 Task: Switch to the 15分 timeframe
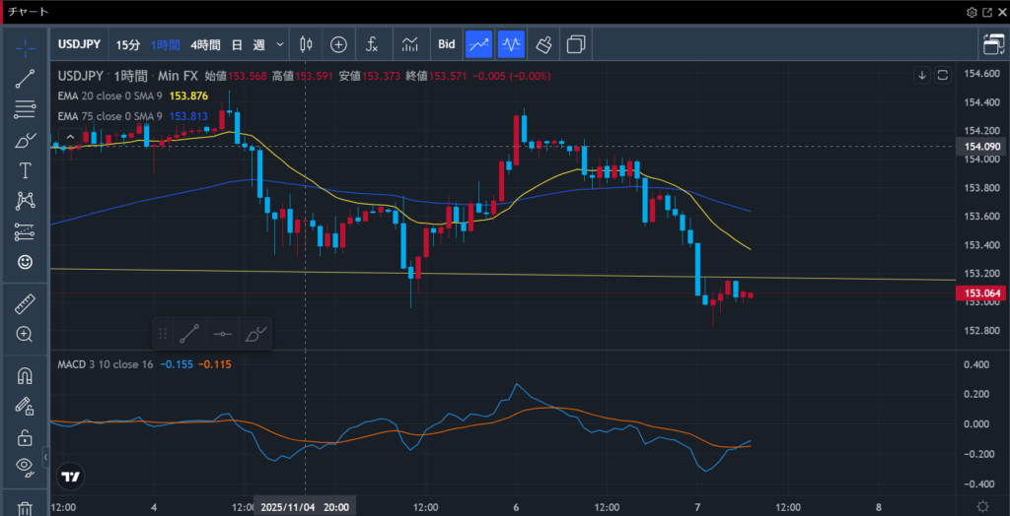pyautogui.click(x=127, y=44)
